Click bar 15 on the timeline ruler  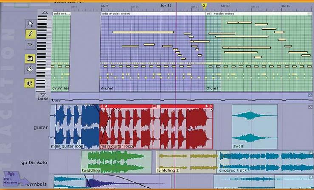tap(286, 6)
